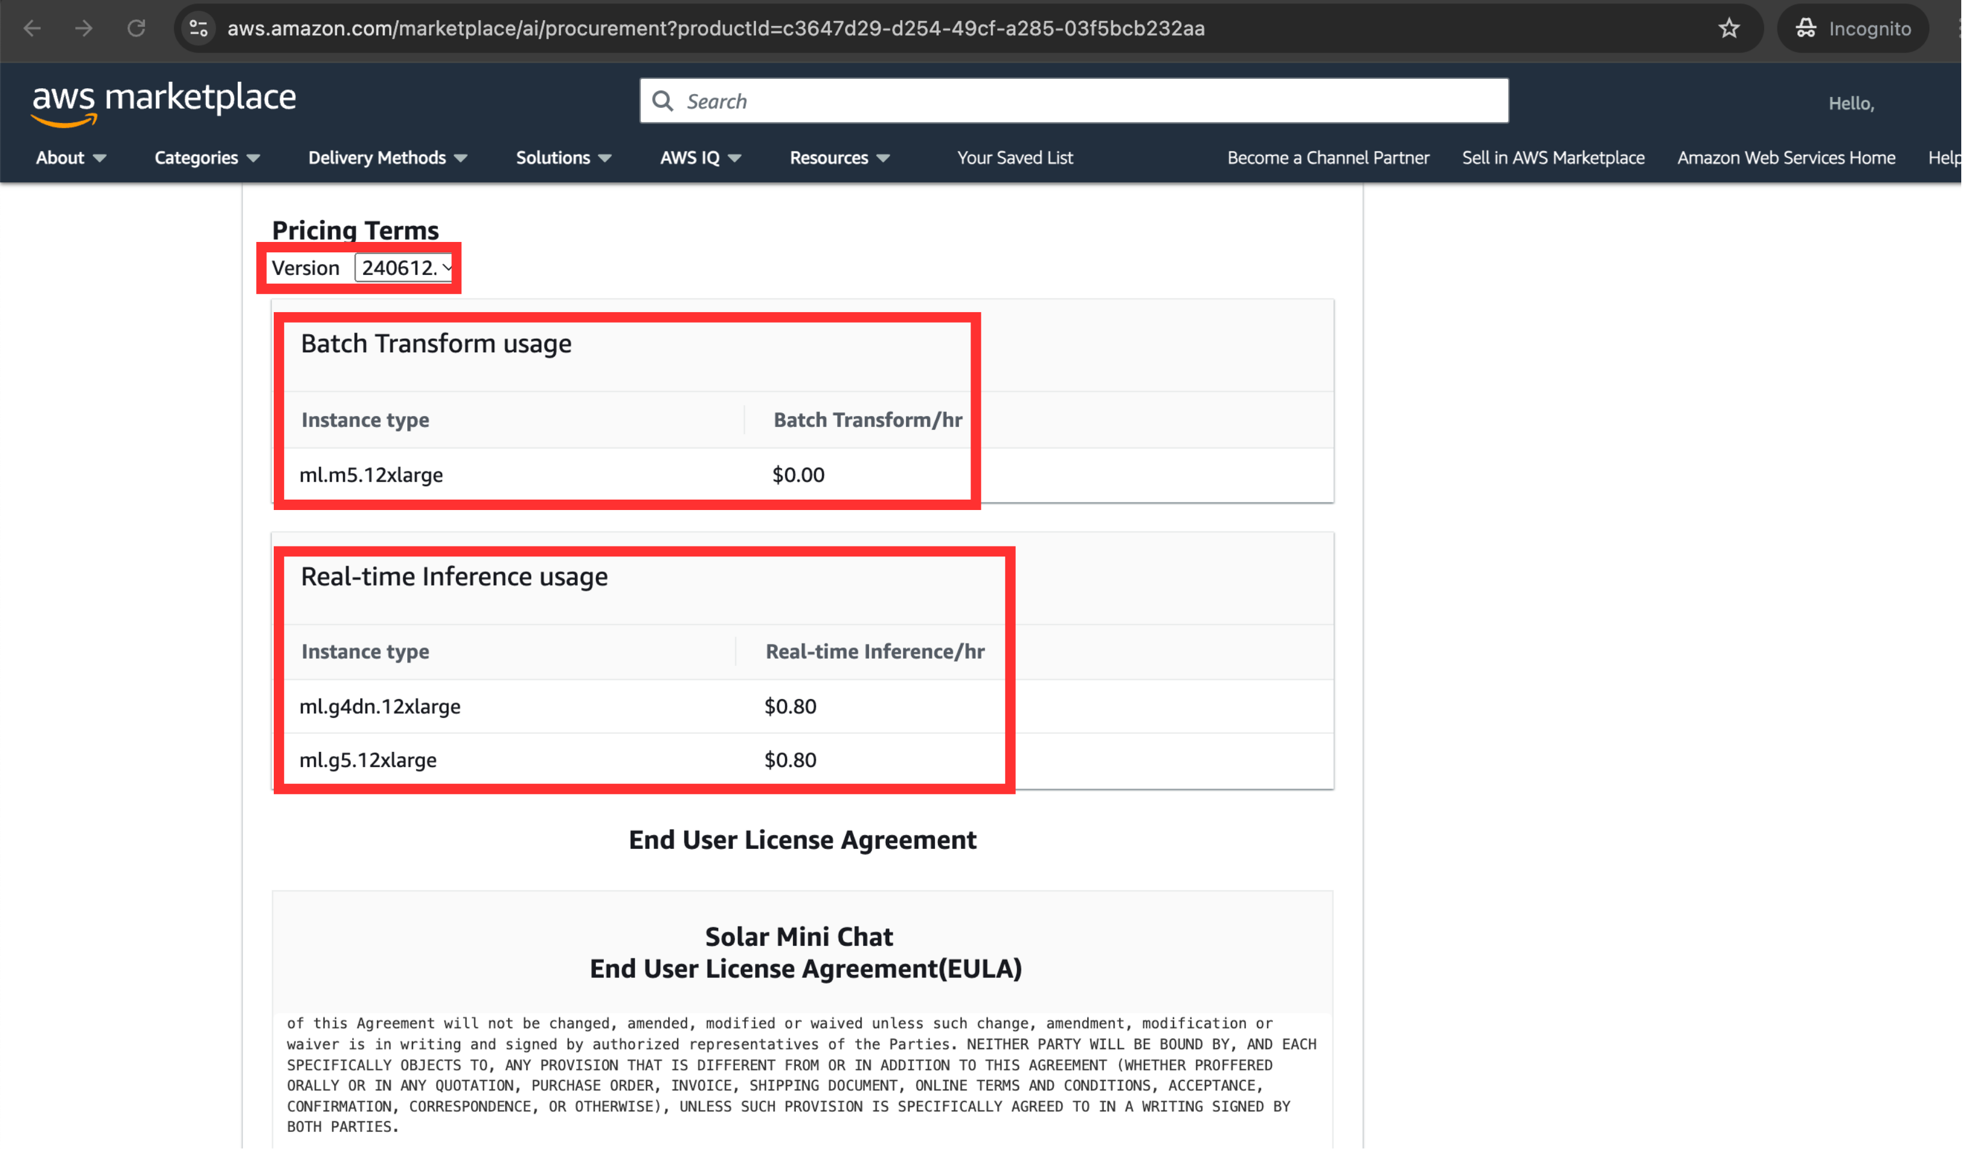Click the Batch Transform/hr column header
The image size is (1963, 1150).
click(x=868, y=421)
